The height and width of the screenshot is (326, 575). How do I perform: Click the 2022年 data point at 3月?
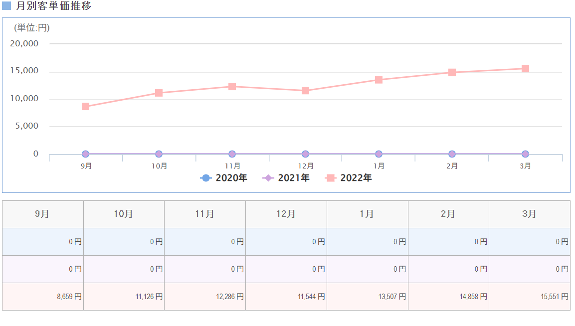(525, 68)
